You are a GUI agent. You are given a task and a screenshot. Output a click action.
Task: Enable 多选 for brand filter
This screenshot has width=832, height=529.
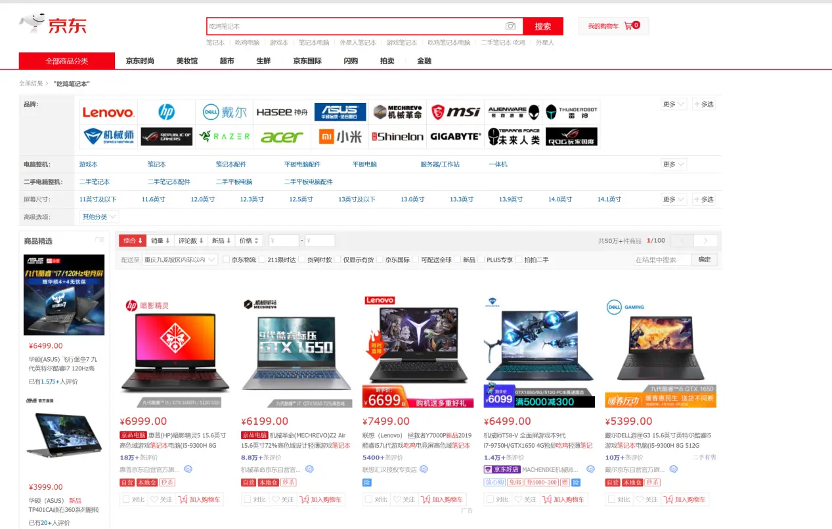pos(703,104)
